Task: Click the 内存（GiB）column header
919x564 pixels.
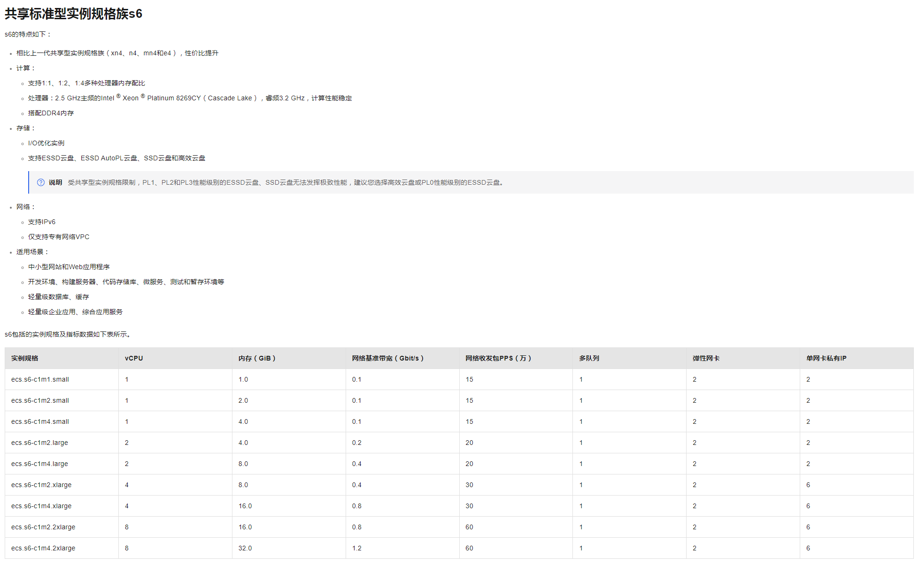Action: point(257,358)
